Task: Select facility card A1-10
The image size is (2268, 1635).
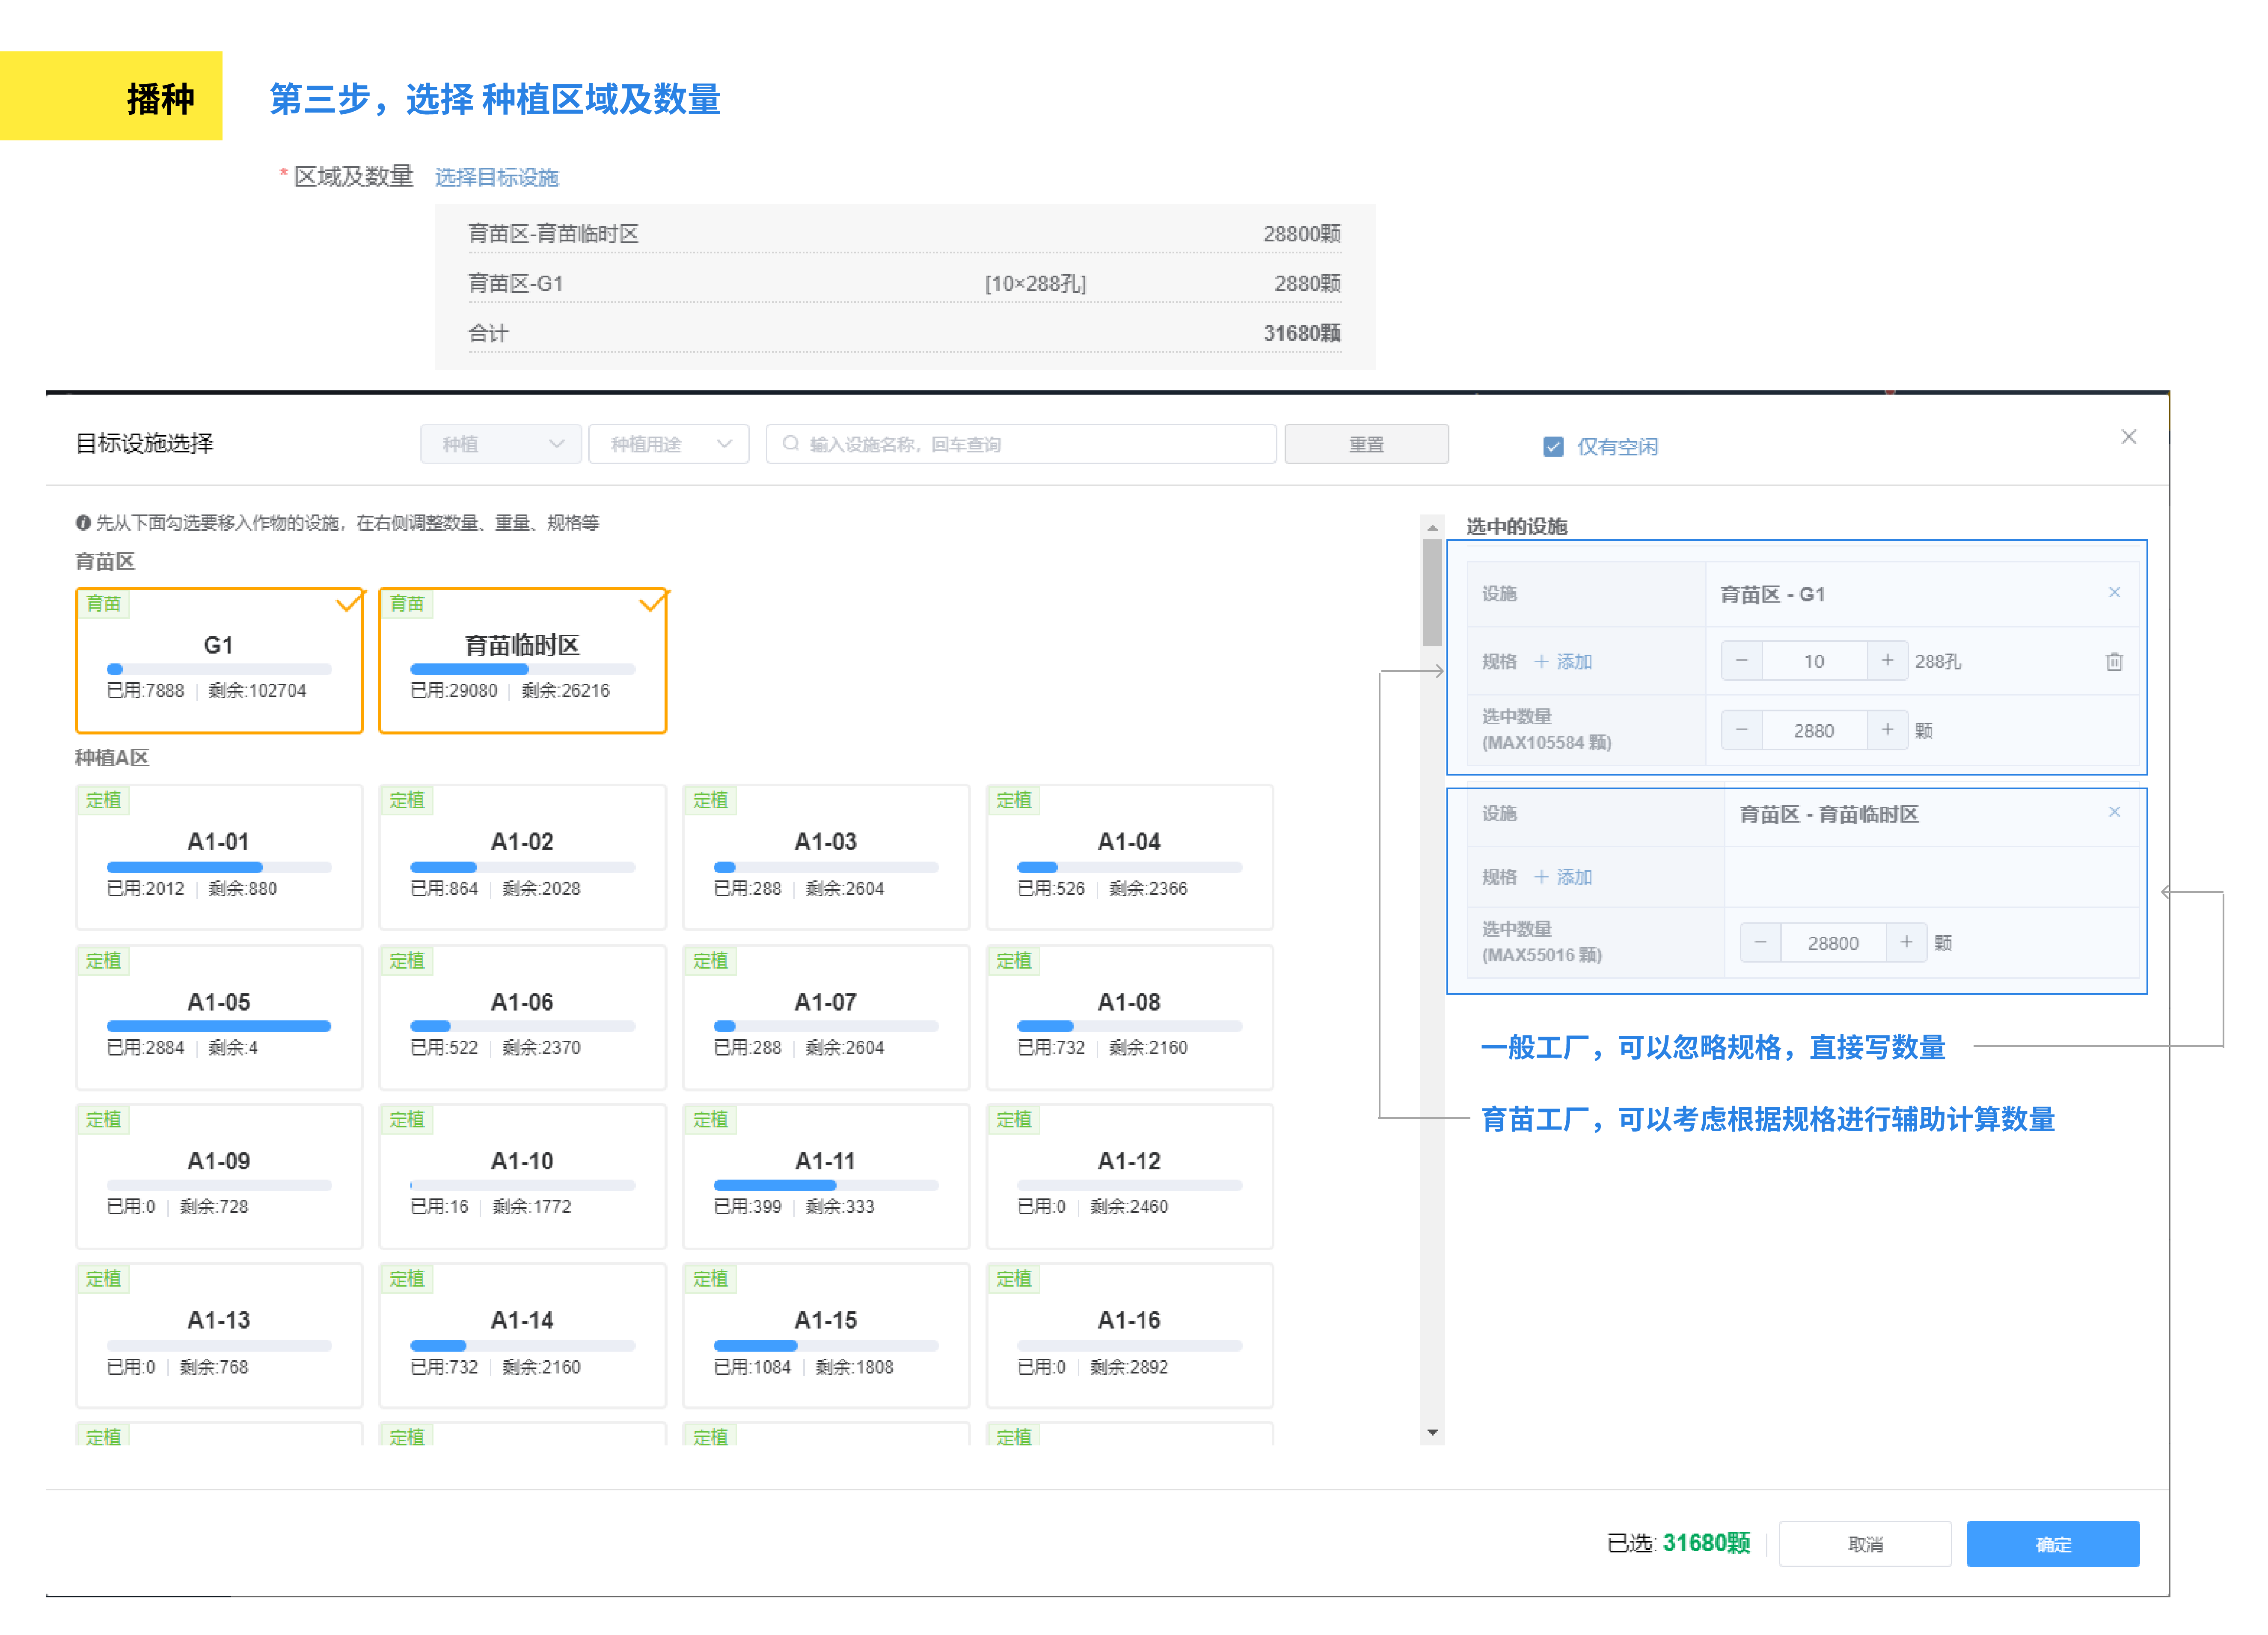Action: click(522, 1176)
